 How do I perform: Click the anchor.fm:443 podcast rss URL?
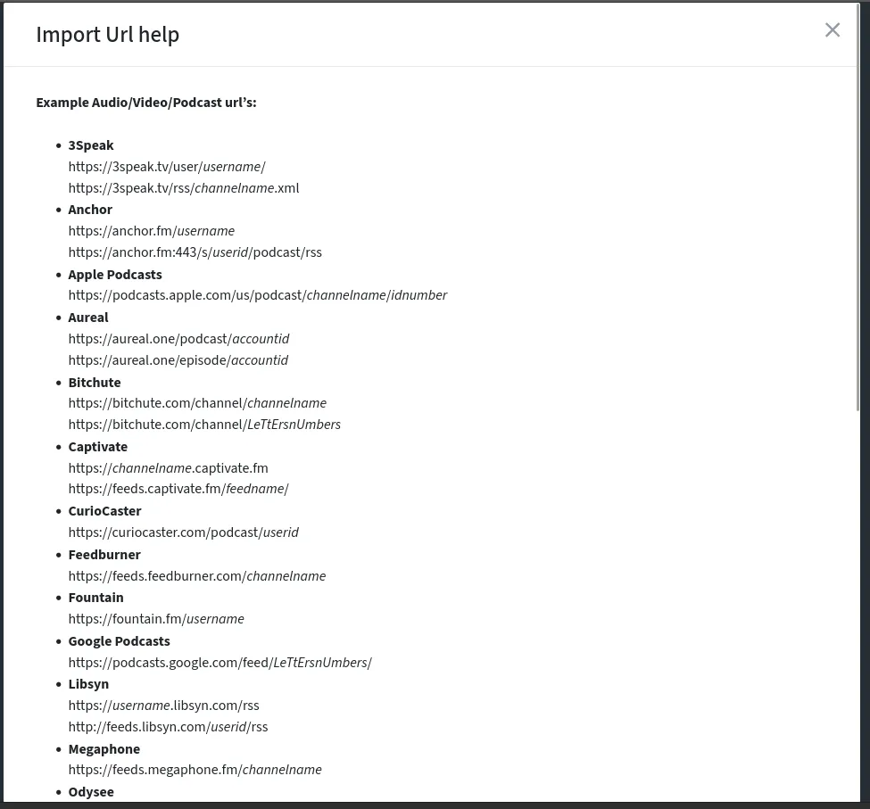click(195, 252)
